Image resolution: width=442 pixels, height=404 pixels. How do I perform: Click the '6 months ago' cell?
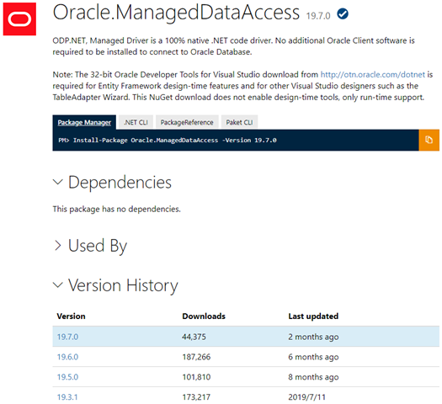click(313, 357)
